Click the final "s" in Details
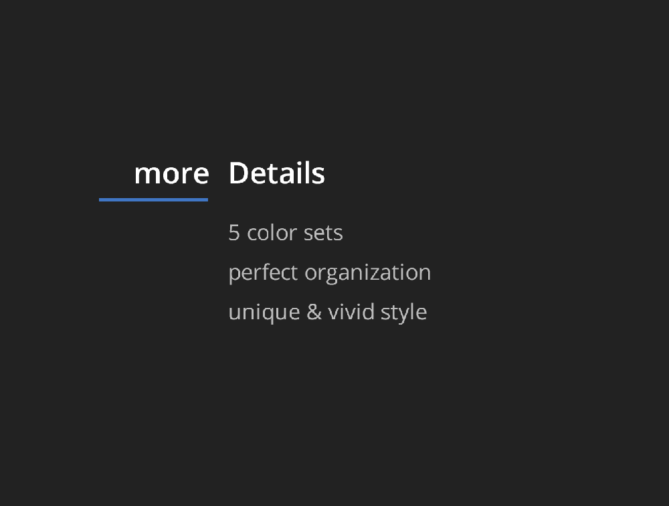The image size is (669, 506). pyautogui.click(x=318, y=175)
